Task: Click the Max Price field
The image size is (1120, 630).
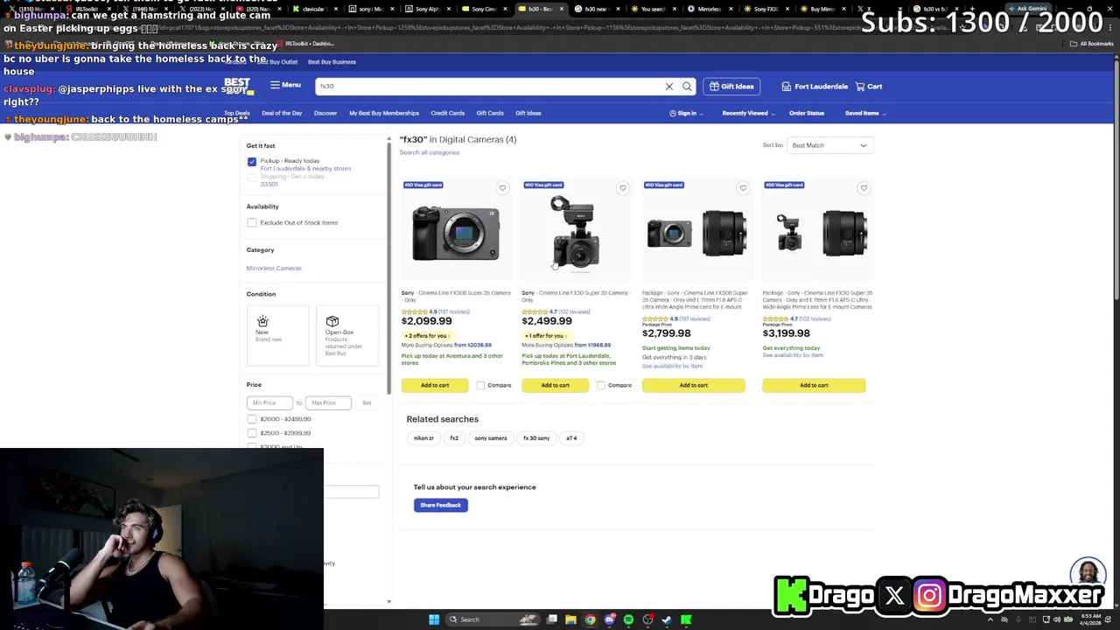Action: (x=328, y=402)
